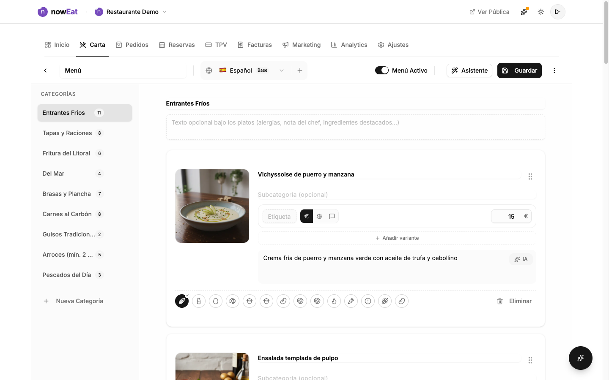Click the floppy disk icon on Guardar
This screenshot has height=380, width=609.
coord(505,71)
